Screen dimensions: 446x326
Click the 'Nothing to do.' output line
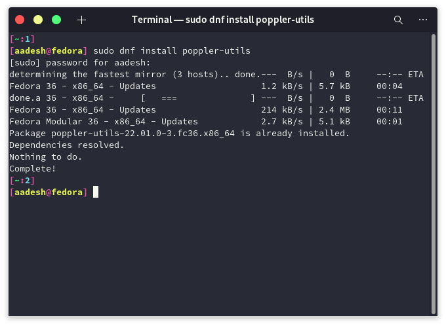click(x=45, y=156)
